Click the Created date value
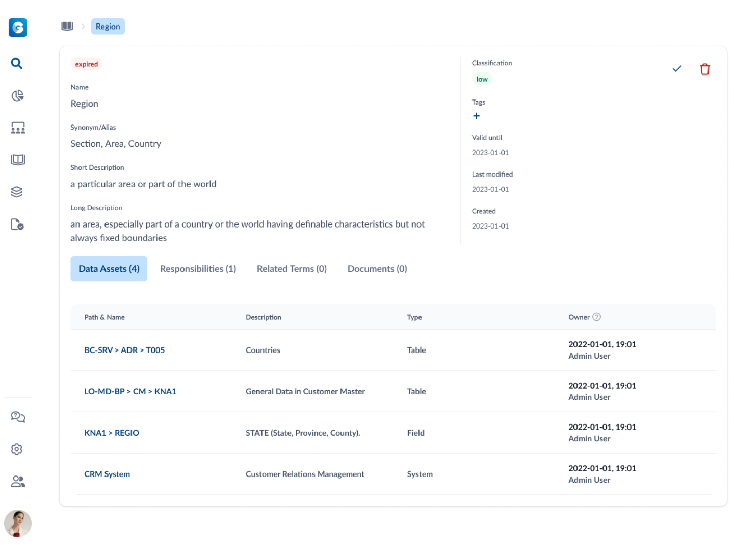The height and width of the screenshot is (551, 734). point(490,226)
